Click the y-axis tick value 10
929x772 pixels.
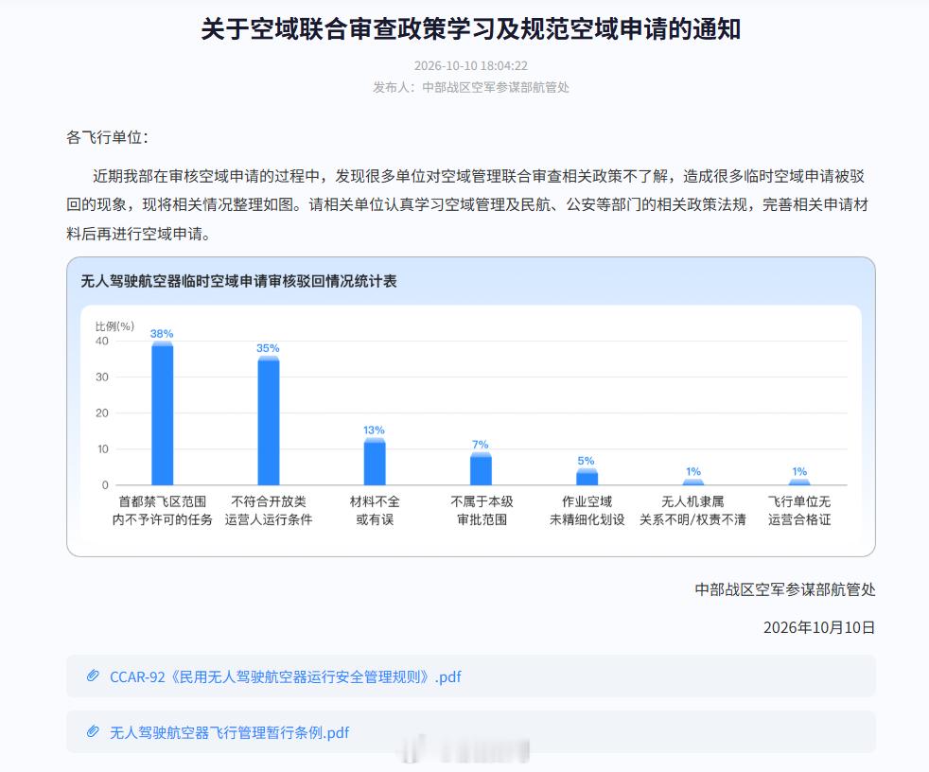[102, 449]
